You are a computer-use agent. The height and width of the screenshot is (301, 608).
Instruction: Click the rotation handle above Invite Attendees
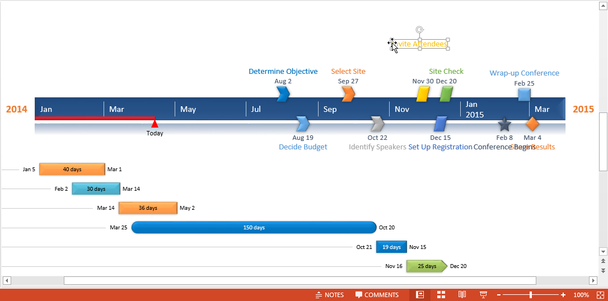(419, 30)
